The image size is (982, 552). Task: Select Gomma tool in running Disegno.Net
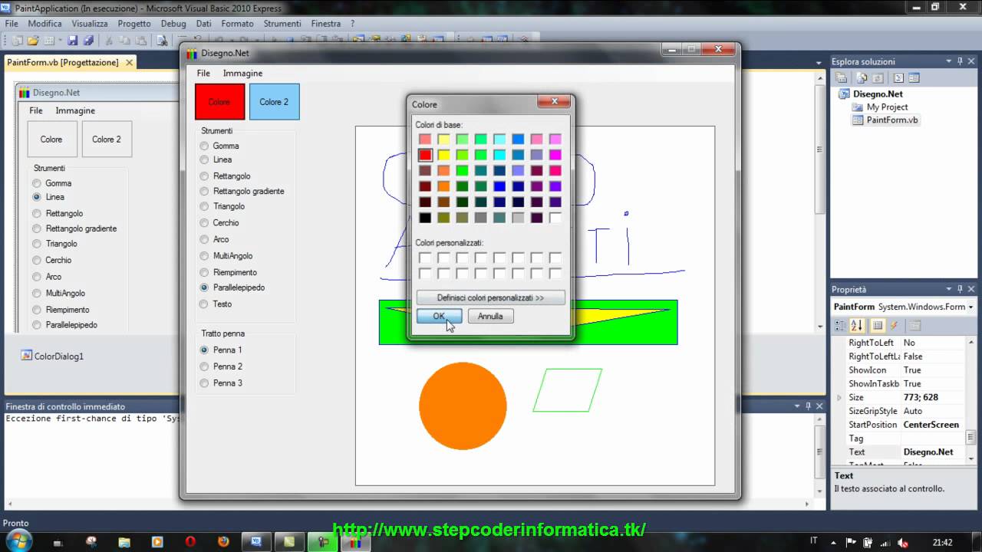tap(220, 146)
